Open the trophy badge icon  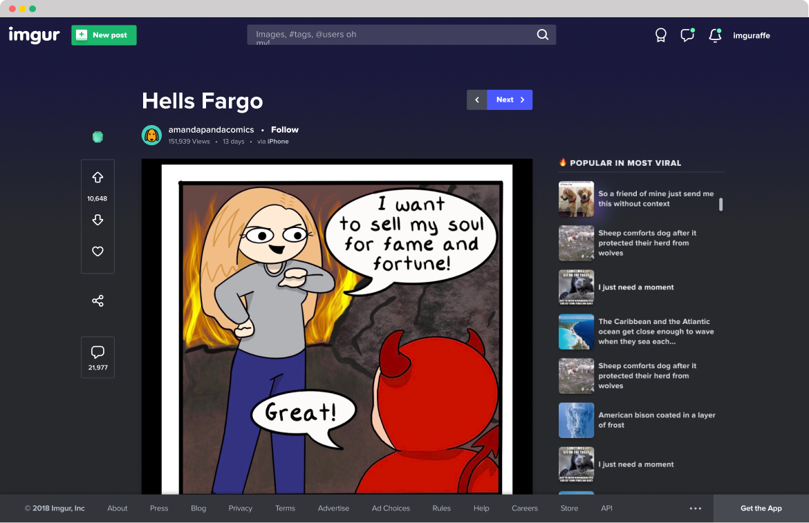click(661, 35)
